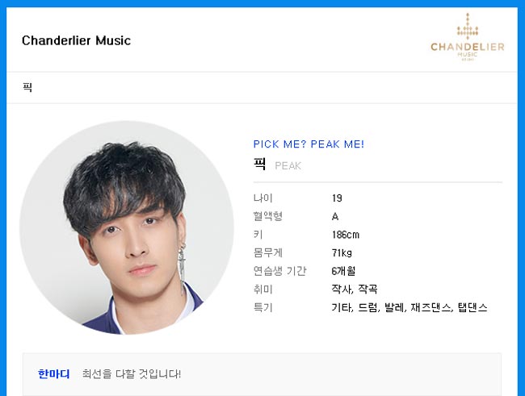
Task: Select the bold 픽 name beside PEAK
Action: click(259, 164)
